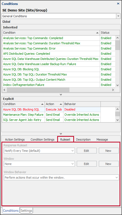Viewport: 122px width, 215px height.
Task: Open Response Ruleset dropdown
Action: coord(39,151)
